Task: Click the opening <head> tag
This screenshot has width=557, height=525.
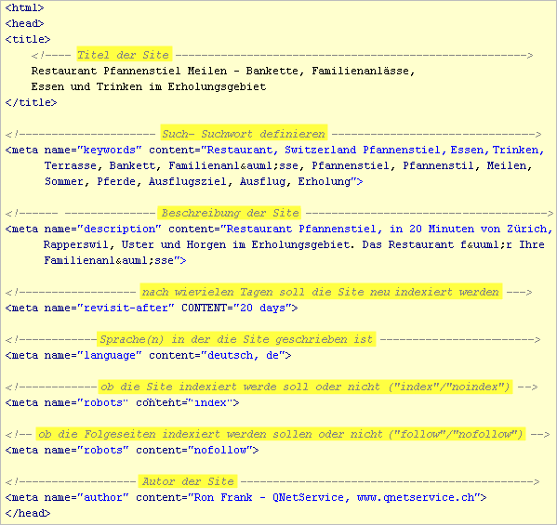Action: [24, 23]
